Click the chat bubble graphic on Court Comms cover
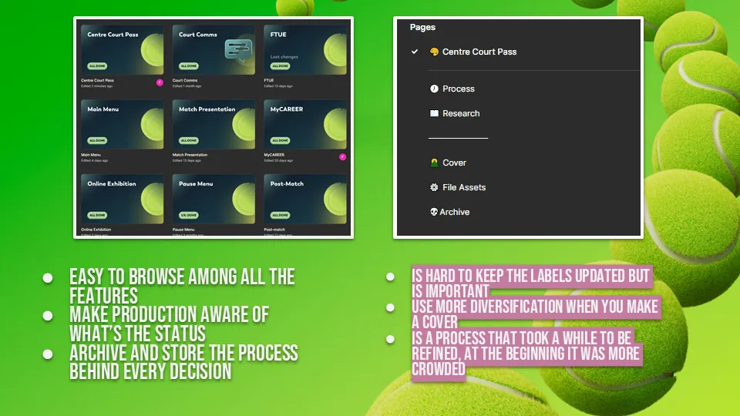 coord(238,49)
